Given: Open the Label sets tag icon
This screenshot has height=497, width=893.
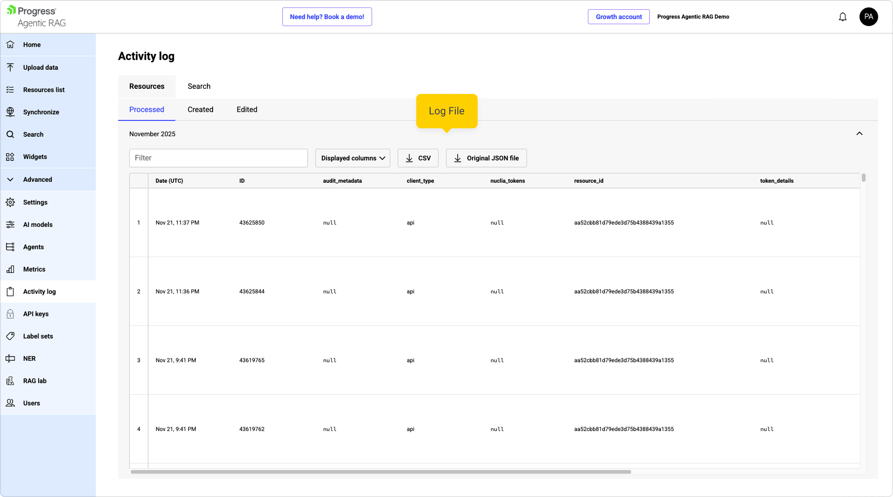Looking at the screenshot, I should click(x=10, y=336).
